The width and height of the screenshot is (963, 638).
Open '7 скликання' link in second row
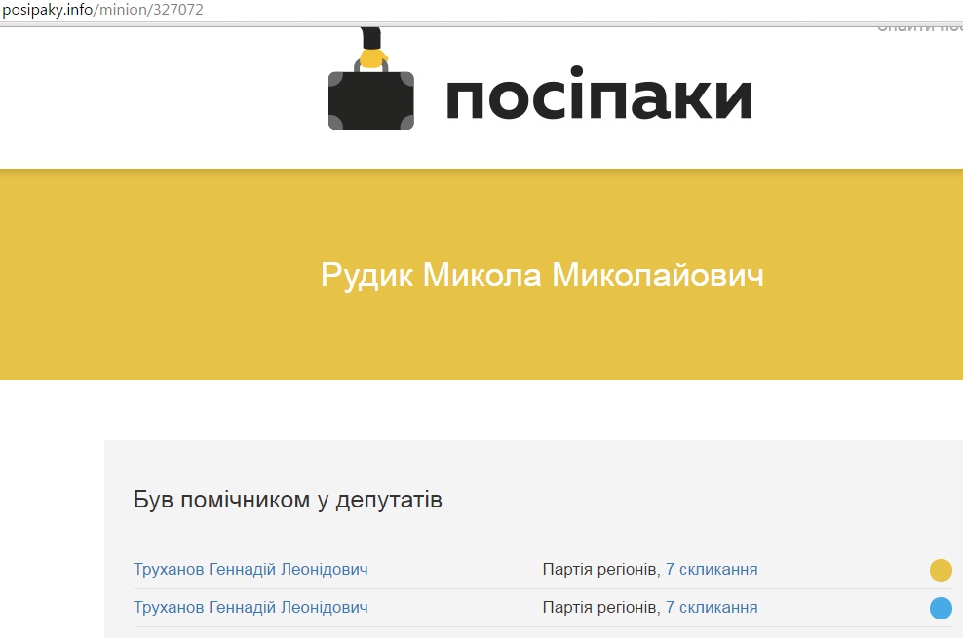pyautogui.click(x=712, y=608)
